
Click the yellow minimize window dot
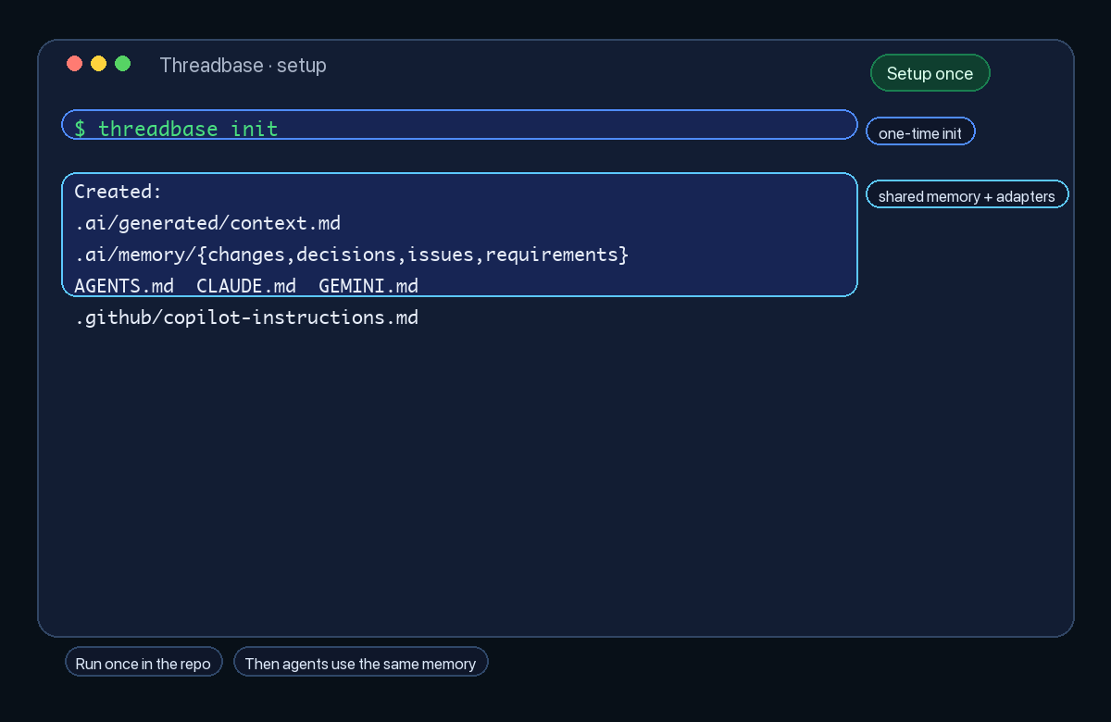99,64
